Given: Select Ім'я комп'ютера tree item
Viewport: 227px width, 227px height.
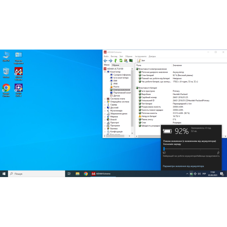Looking at the screenshot, I should (119, 78).
